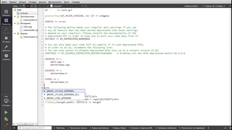
Task: Click the Строка/Столбец line-column indicator
Action: pos(215,6)
